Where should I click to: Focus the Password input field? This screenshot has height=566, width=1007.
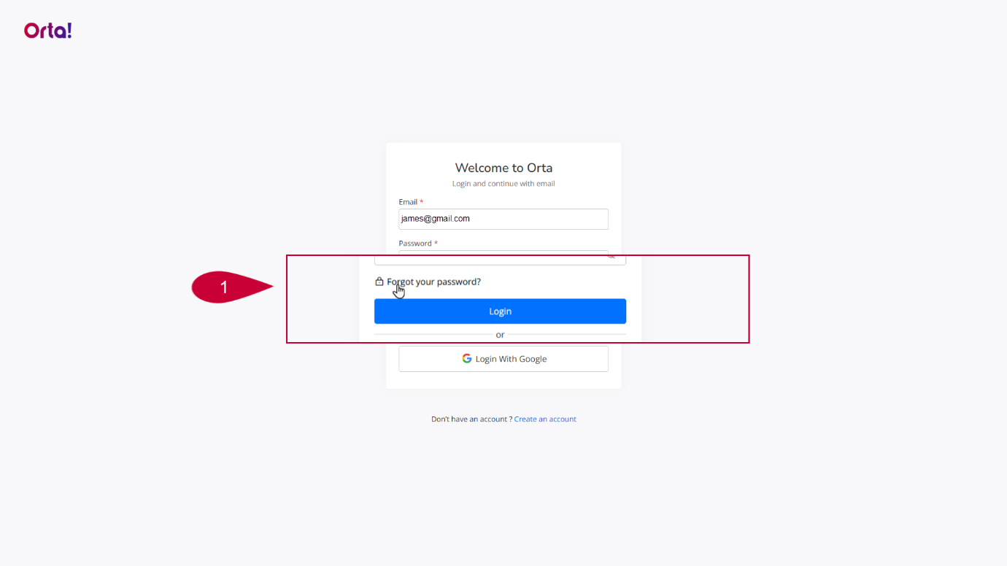coord(500,259)
